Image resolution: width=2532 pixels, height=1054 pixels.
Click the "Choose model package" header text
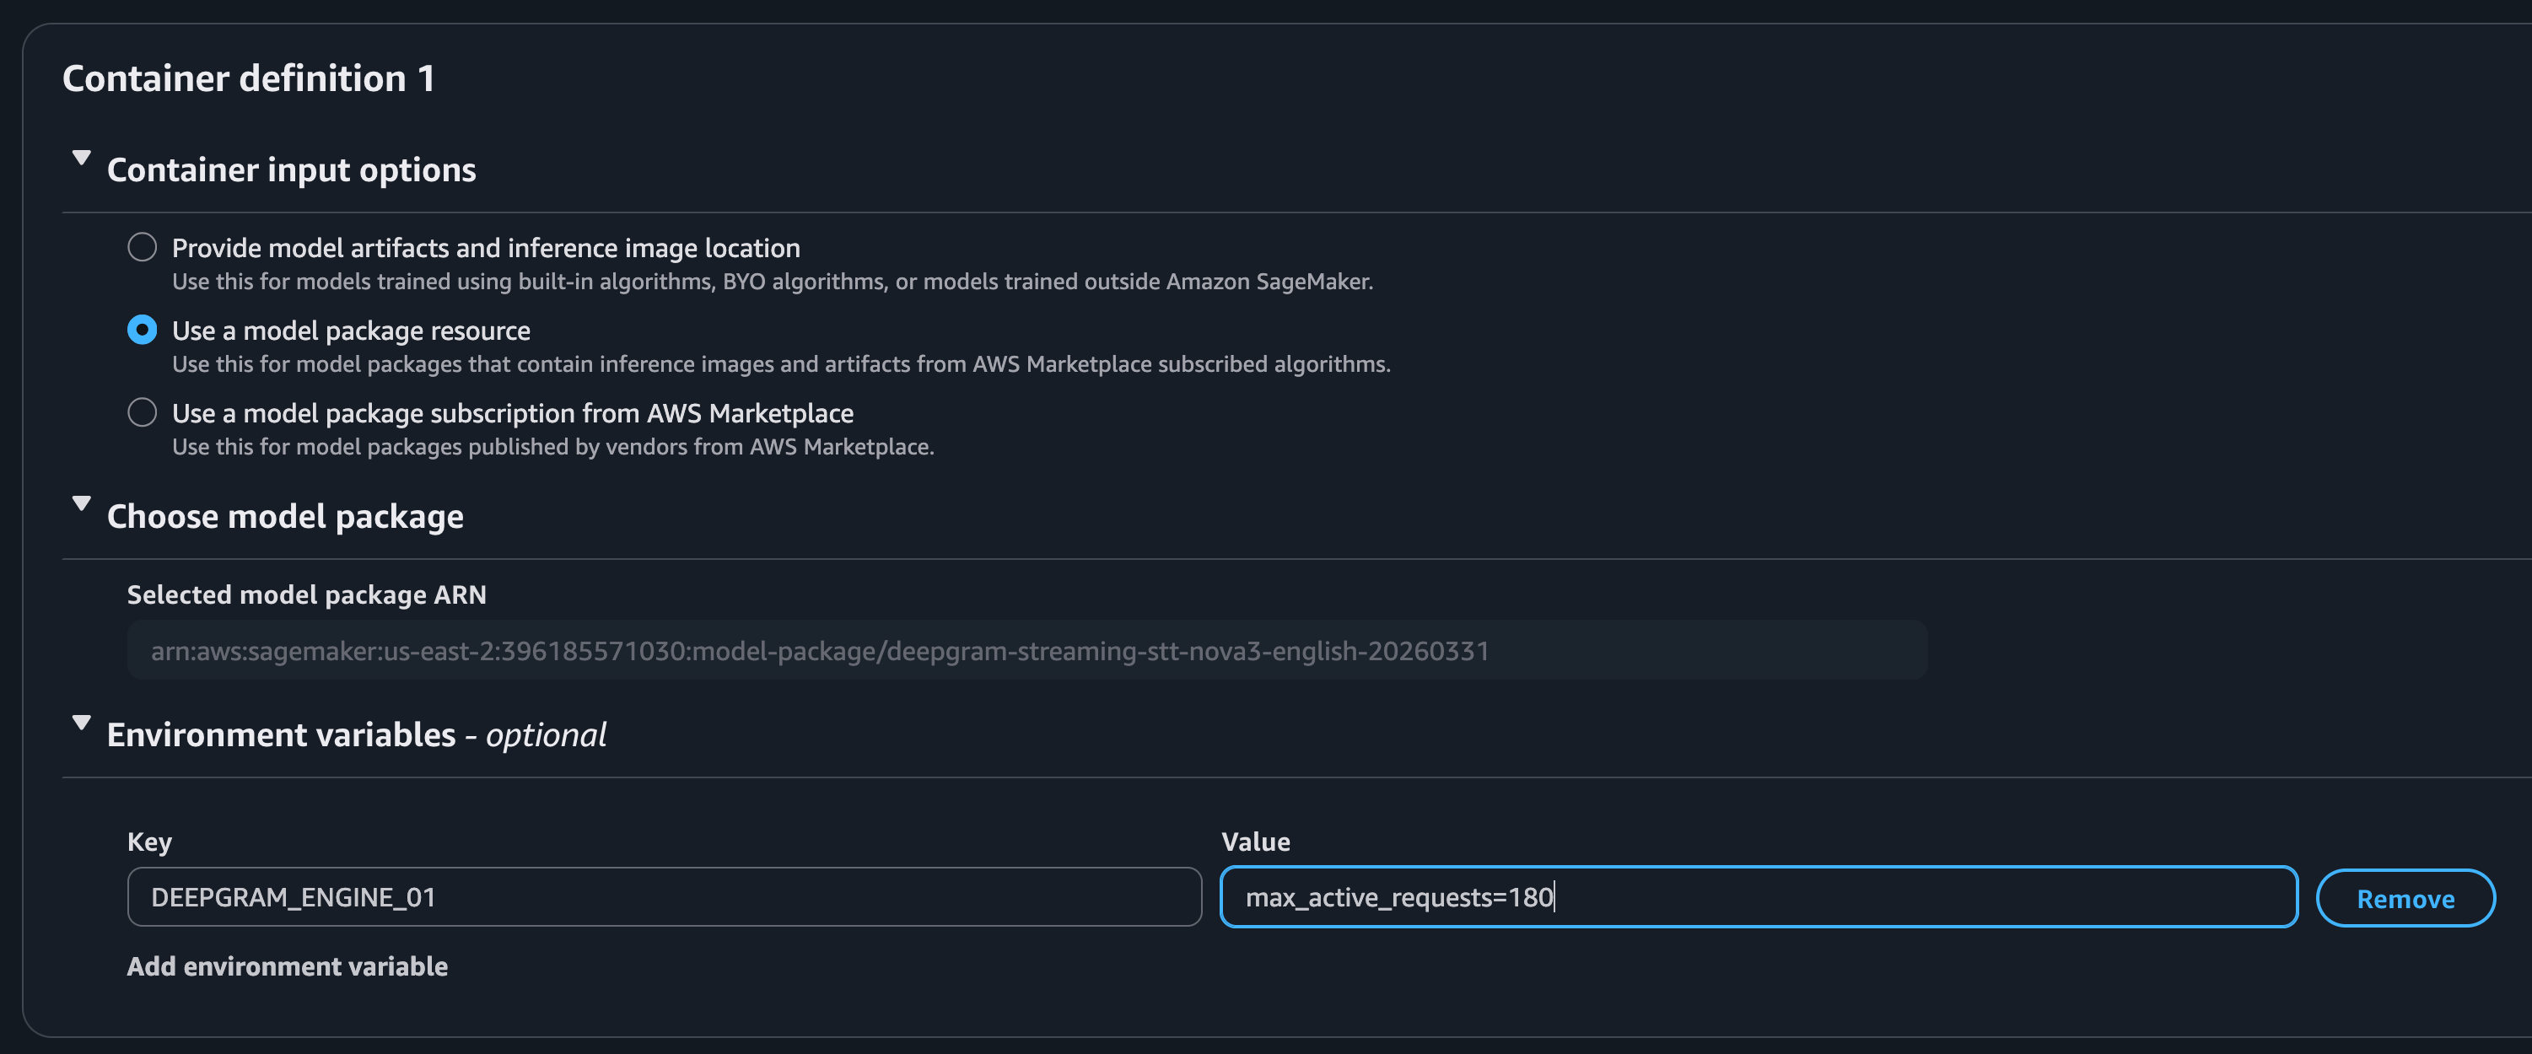(x=285, y=516)
